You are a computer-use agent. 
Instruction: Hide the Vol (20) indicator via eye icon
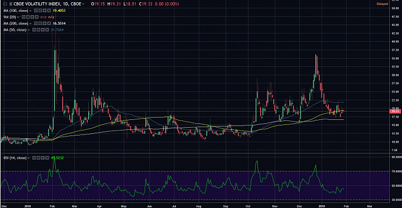[x=23, y=17]
